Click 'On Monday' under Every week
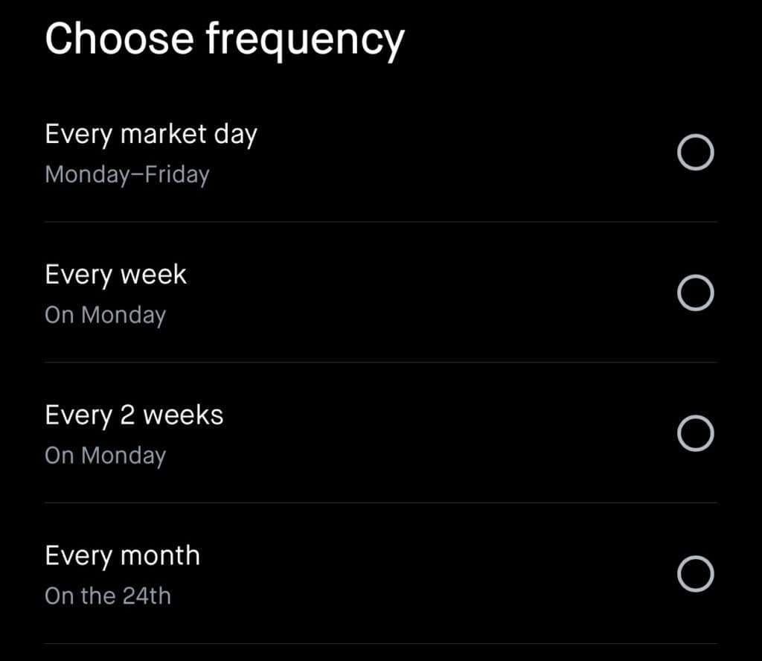Viewport: 762px width, 661px height. [106, 315]
